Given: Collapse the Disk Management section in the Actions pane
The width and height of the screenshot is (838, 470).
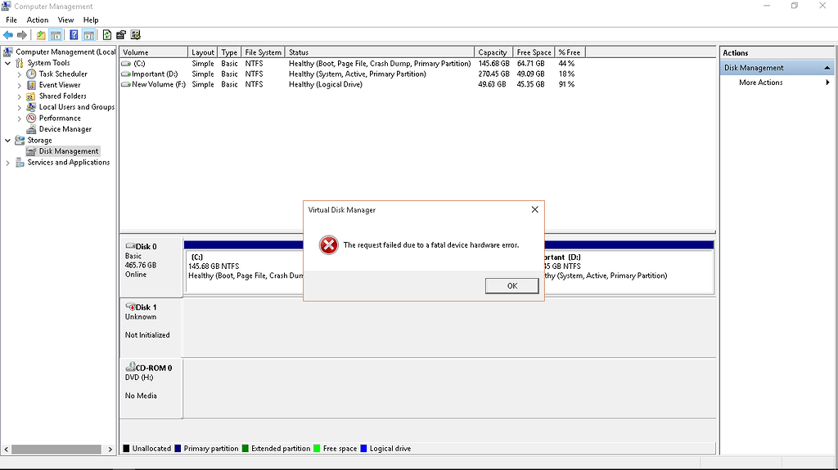Looking at the screenshot, I should coord(827,68).
